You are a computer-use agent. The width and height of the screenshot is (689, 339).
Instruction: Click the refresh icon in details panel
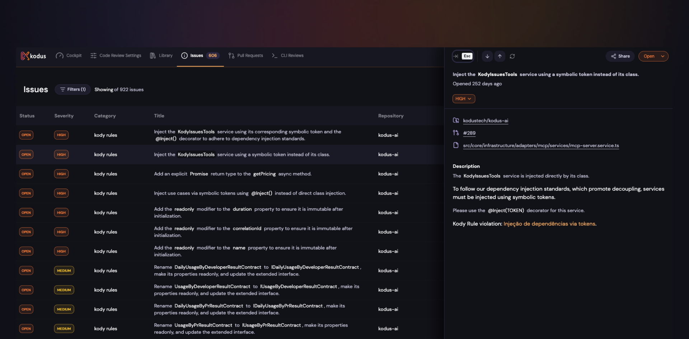512,56
